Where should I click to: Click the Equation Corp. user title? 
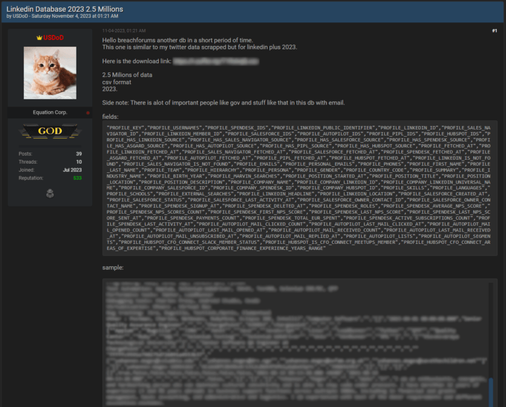50,112
